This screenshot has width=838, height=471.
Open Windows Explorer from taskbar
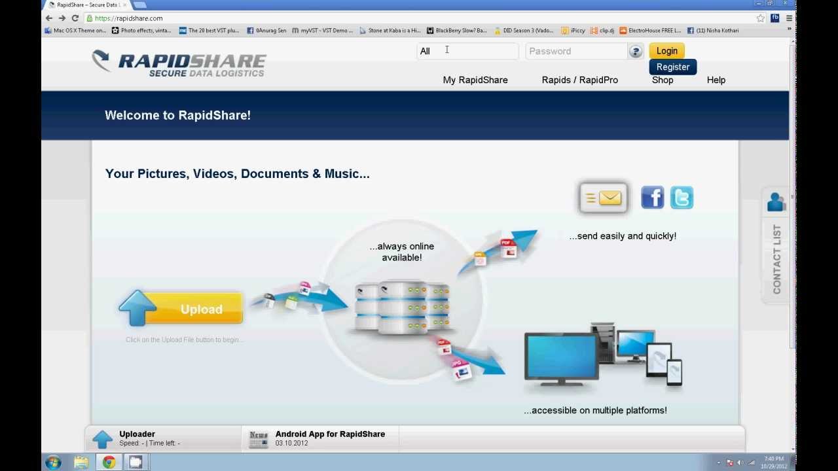[x=81, y=462]
